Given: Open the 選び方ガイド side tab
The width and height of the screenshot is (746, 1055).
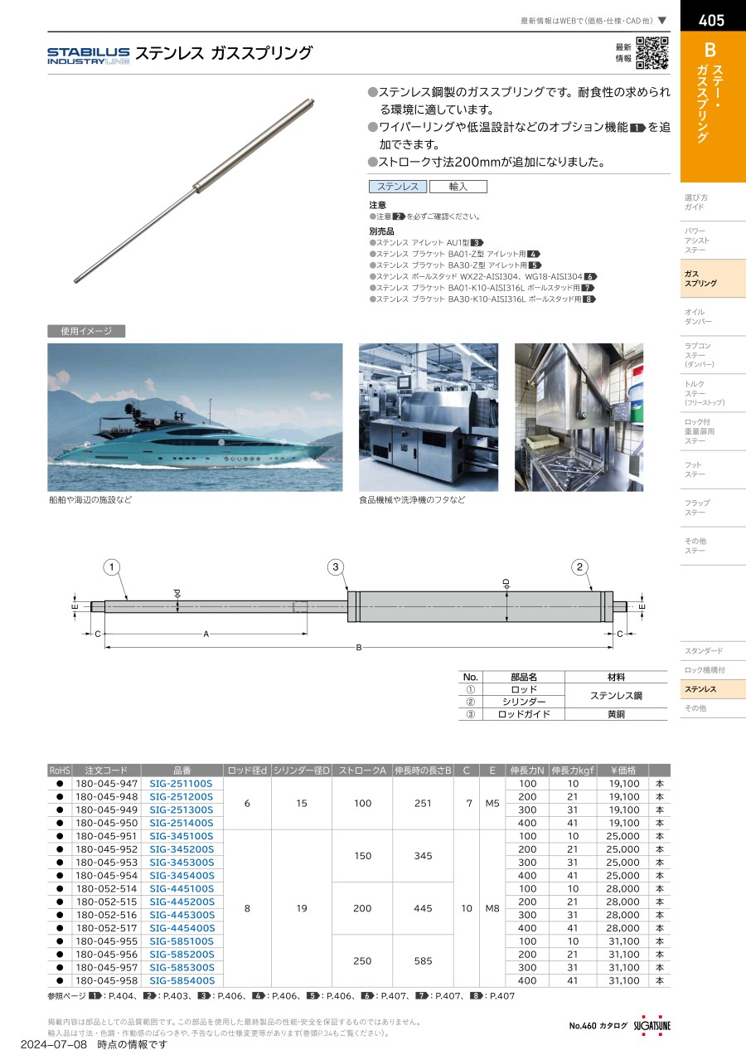Looking at the screenshot, I should click(712, 202).
